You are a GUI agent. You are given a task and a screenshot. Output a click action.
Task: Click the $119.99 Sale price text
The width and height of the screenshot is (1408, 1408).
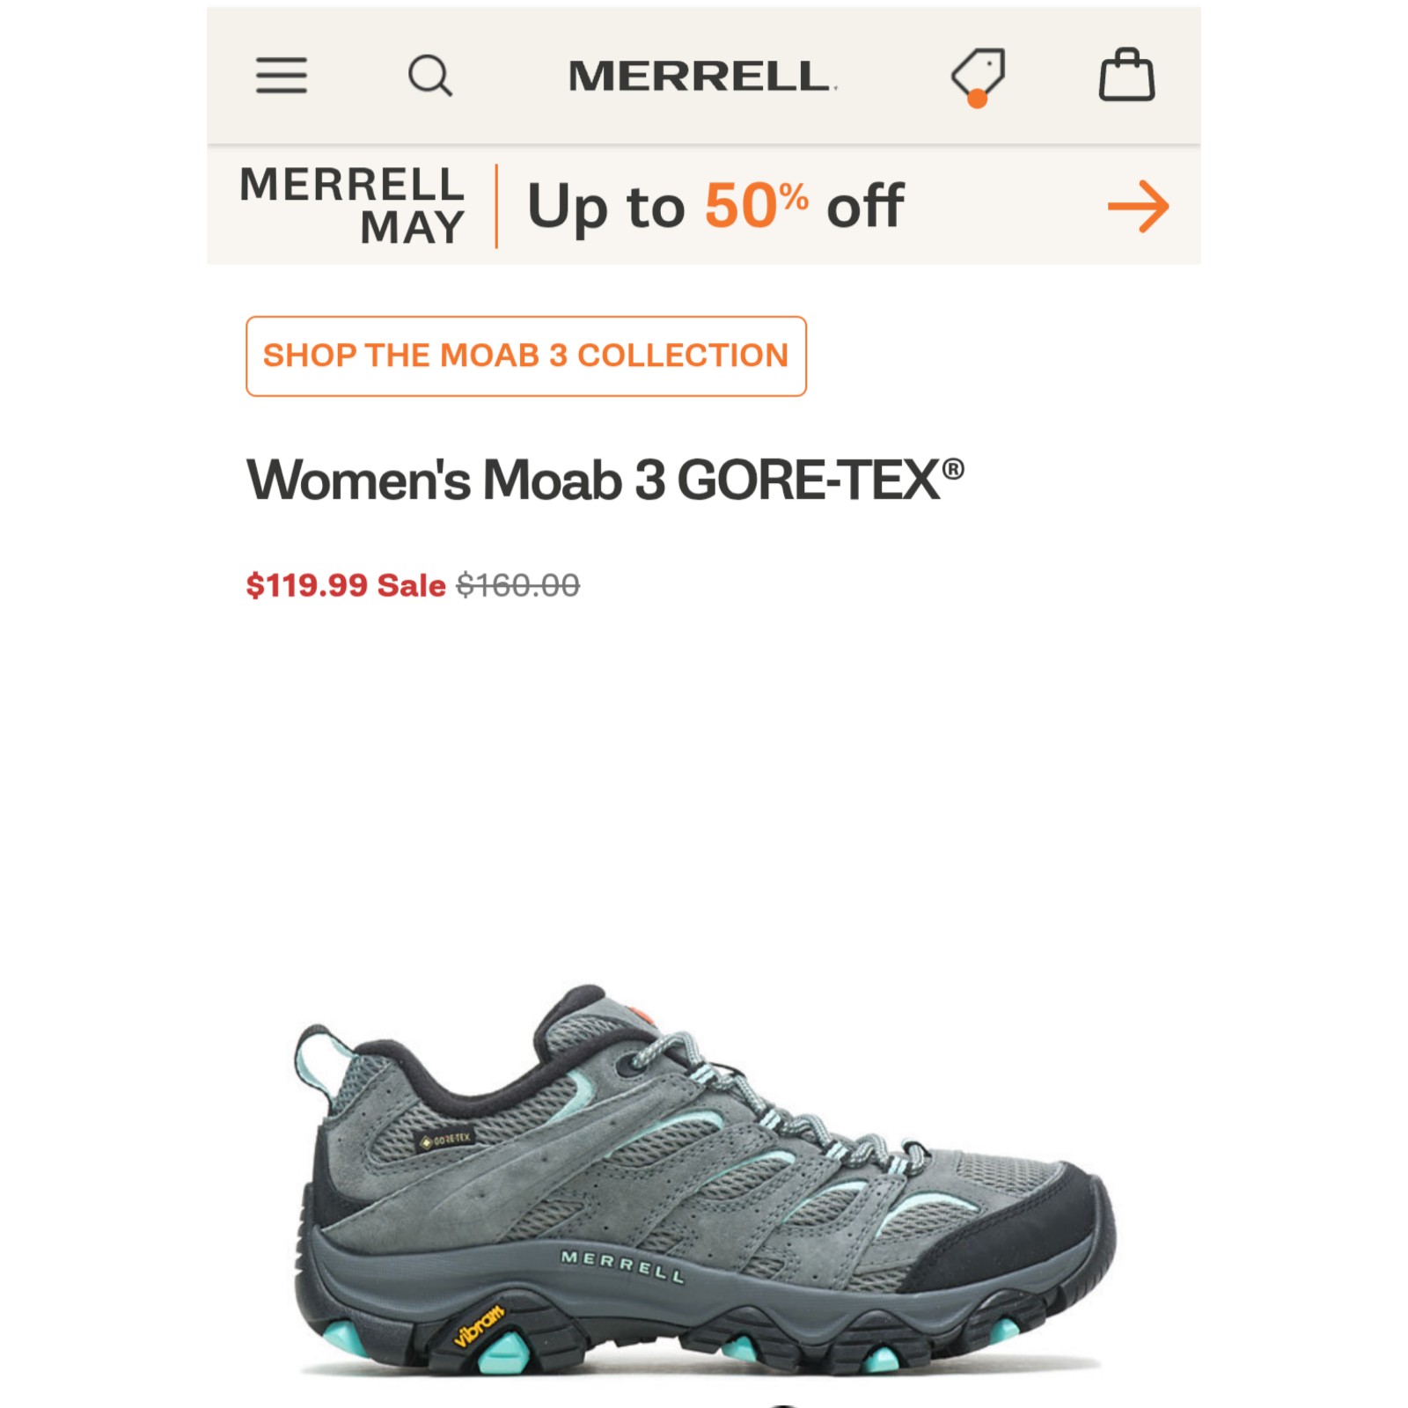(346, 585)
